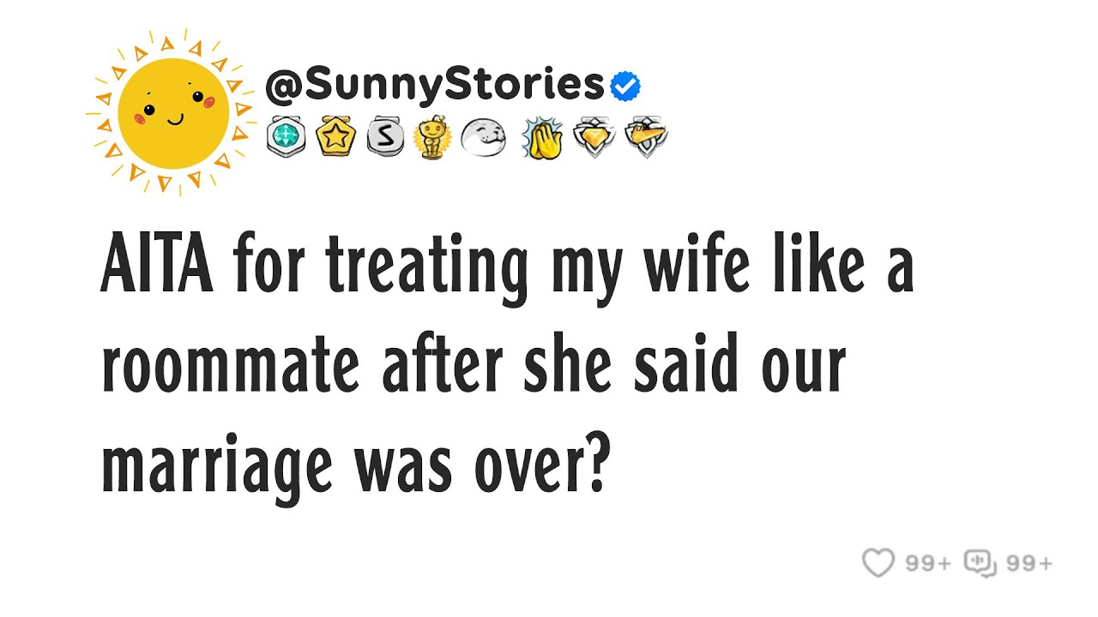This screenshot has width=1098, height=617.
Task: Click the golden Snoo trophy award
Action: [431, 137]
